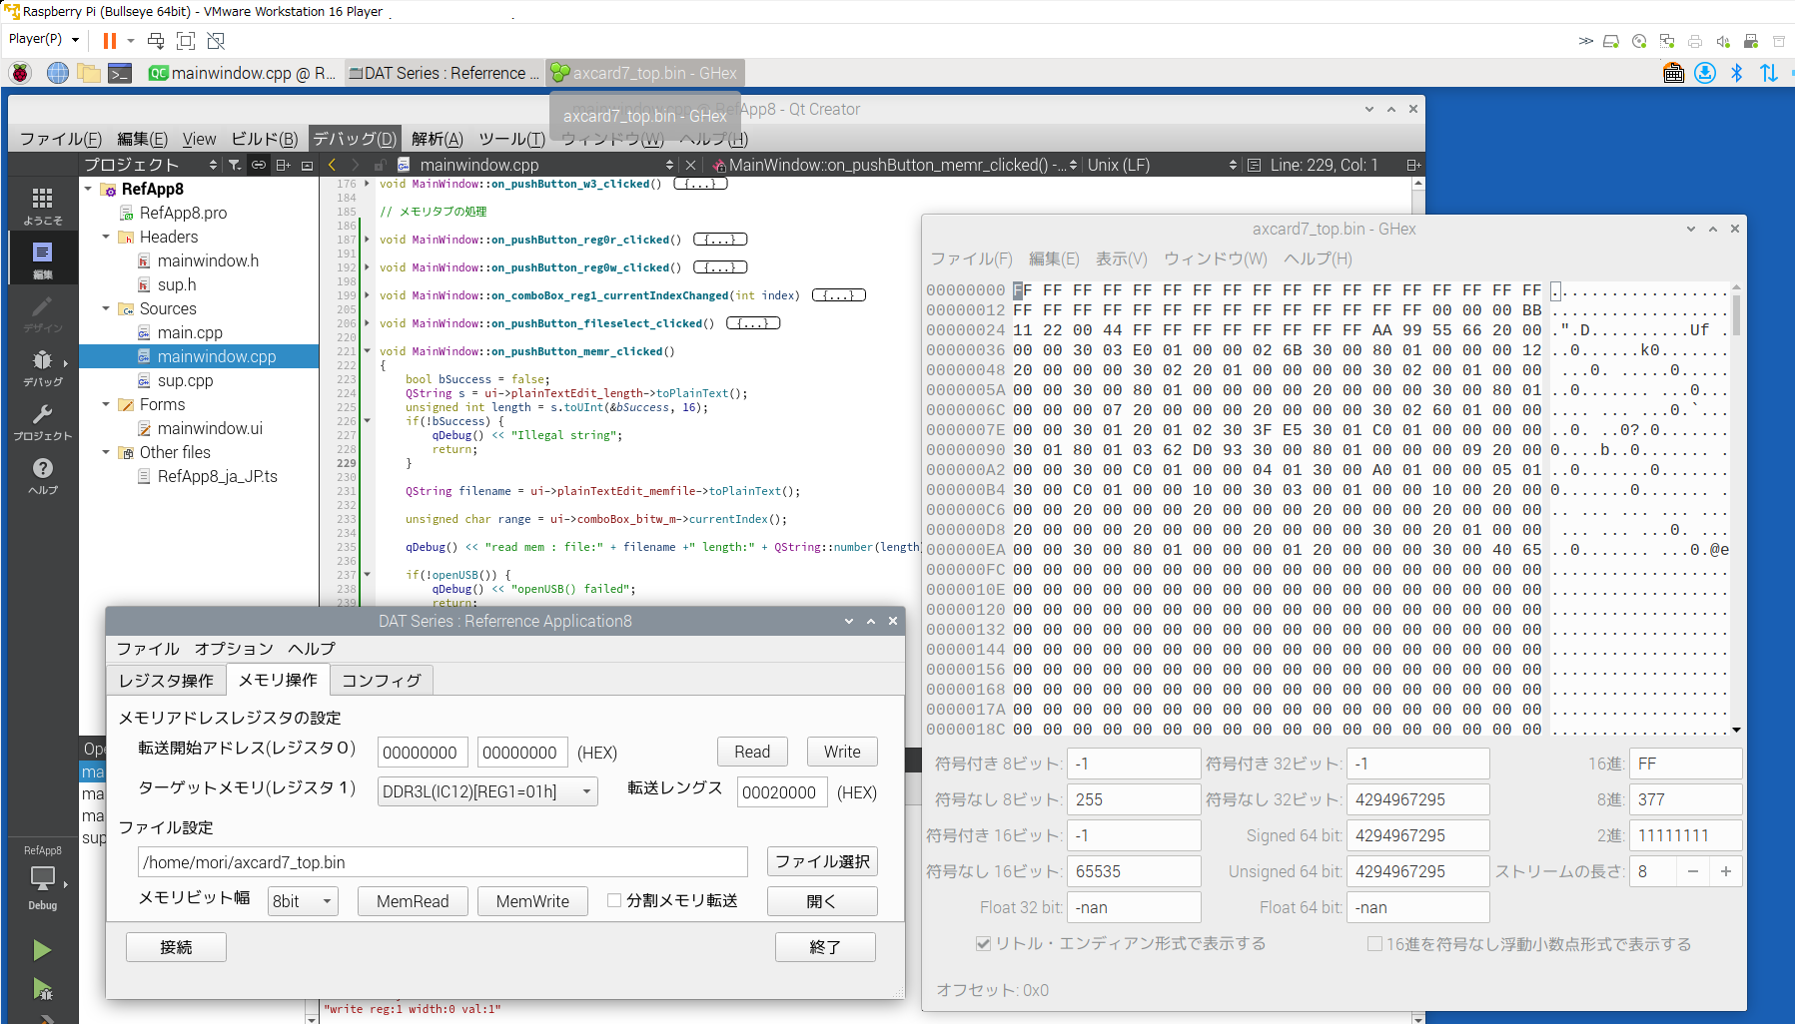Screen dimensions: 1795x1024
Task: Open Qt Creator Help mode
Action: point(42,475)
